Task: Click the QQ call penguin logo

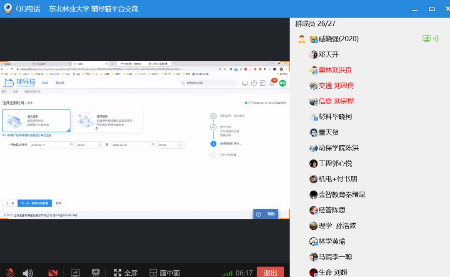Action: [8, 8]
